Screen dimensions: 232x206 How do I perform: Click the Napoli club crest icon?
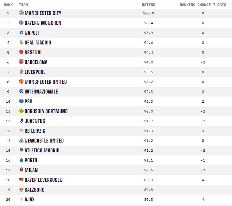(x=21, y=33)
